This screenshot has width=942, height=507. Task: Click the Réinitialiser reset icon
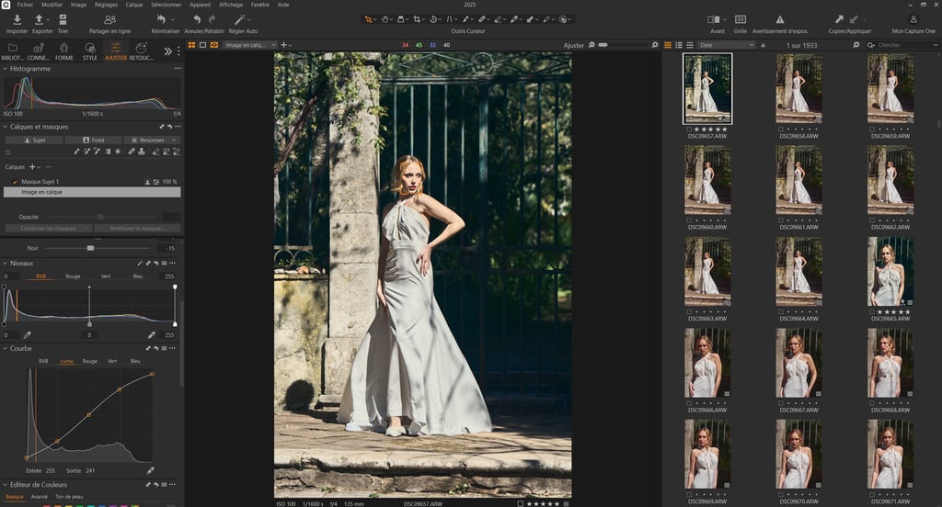(x=163, y=19)
